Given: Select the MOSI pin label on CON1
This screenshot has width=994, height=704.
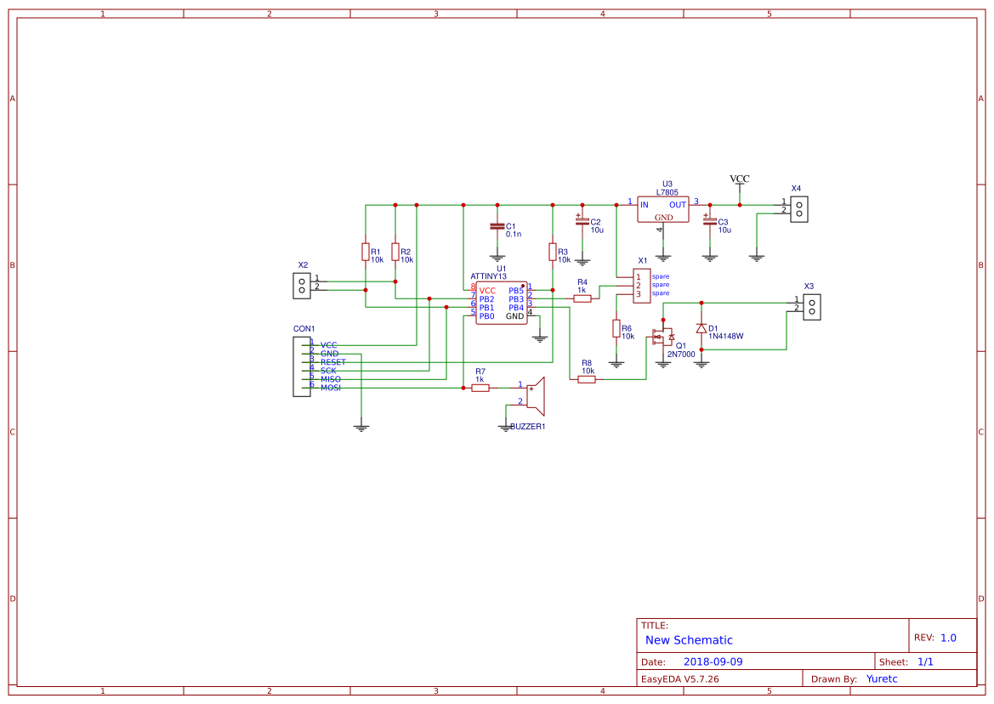Looking at the screenshot, I should (x=331, y=387).
